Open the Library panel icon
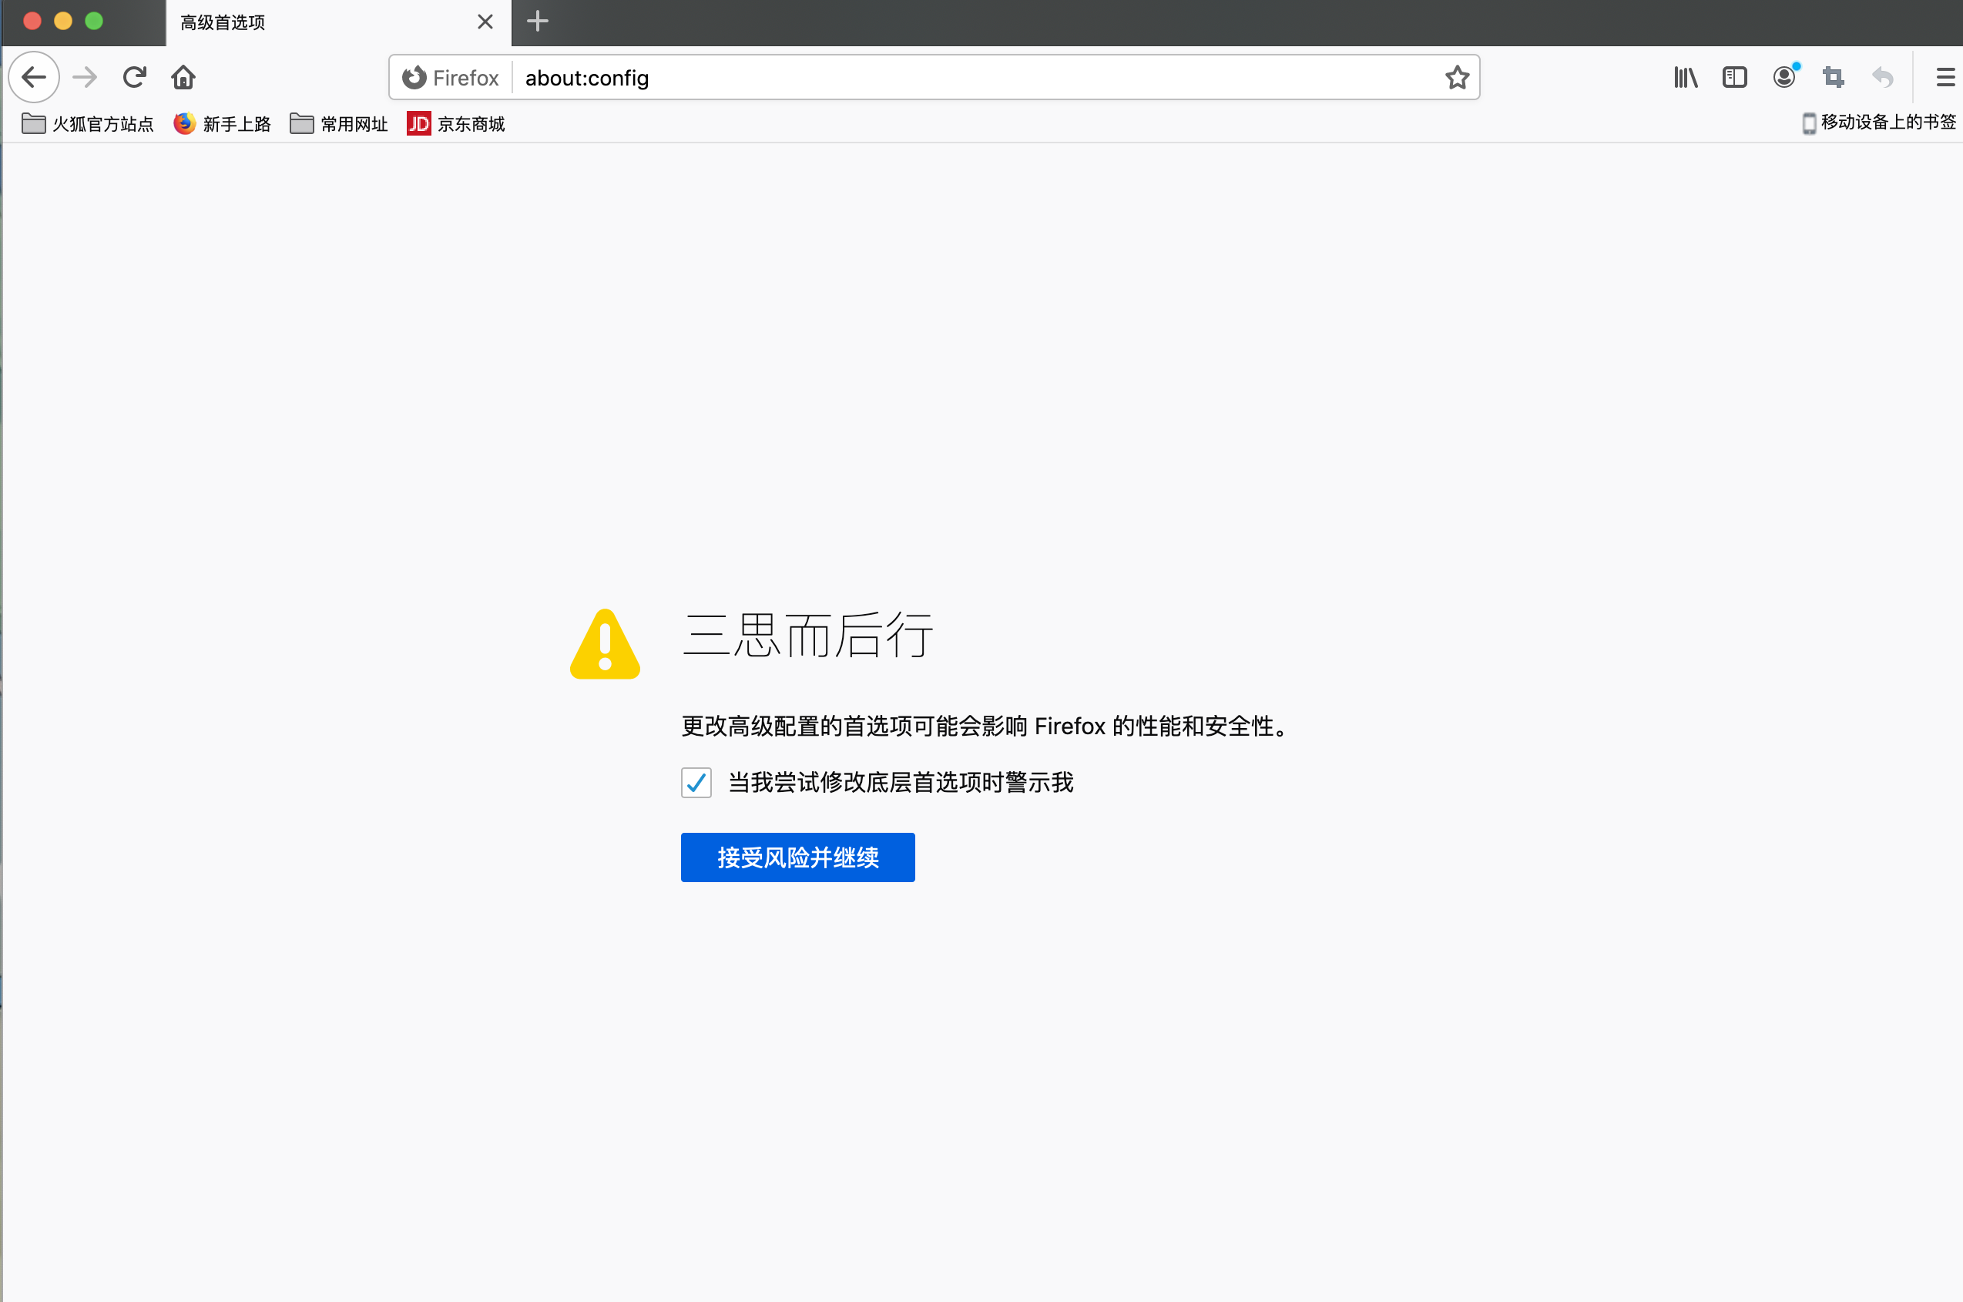1963x1302 pixels. pyautogui.click(x=1685, y=76)
